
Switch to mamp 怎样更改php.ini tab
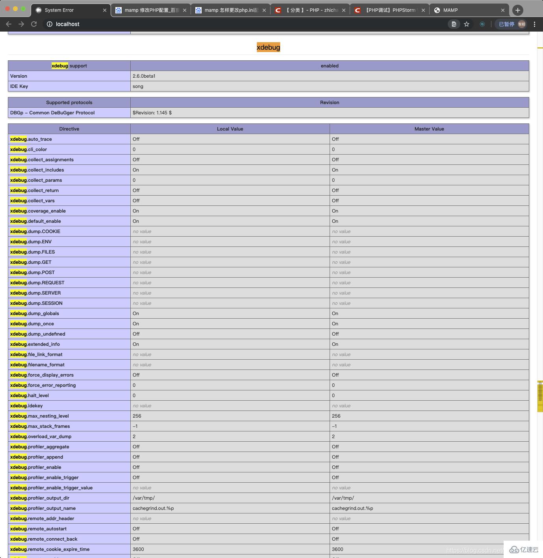231,10
